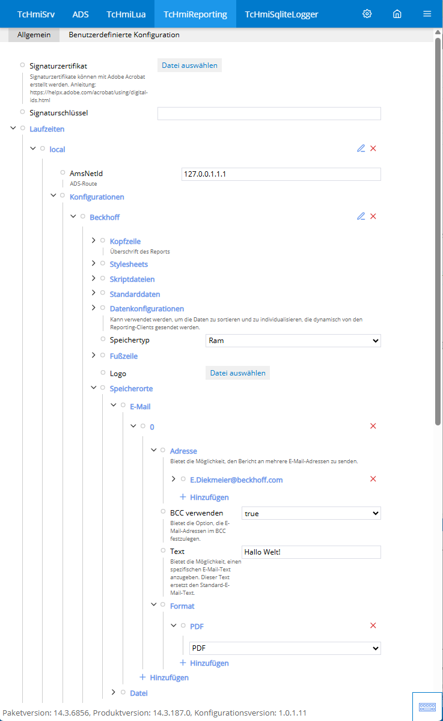The width and height of the screenshot is (443, 721).
Task: Click the circle marker beside BCC verwenden
Action: tap(163, 513)
